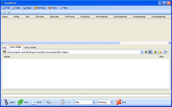Viewport: 172px width, 107px height.
Task: Click the Name column header in file list
Action: click(77, 57)
